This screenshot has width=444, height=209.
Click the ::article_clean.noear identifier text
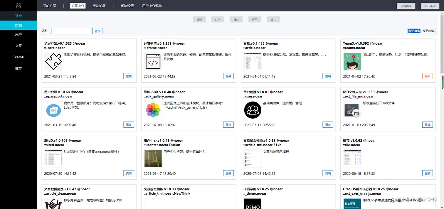[60, 194]
